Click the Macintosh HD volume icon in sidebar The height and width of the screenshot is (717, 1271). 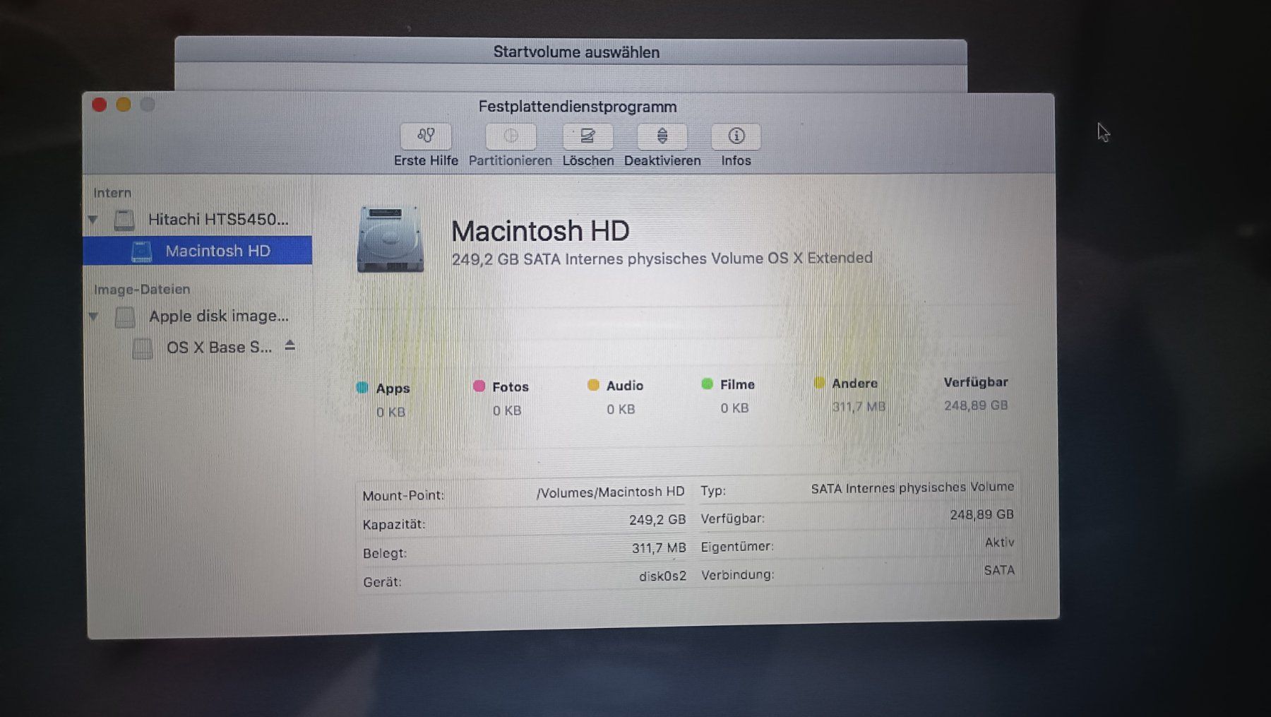pyautogui.click(x=141, y=251)
